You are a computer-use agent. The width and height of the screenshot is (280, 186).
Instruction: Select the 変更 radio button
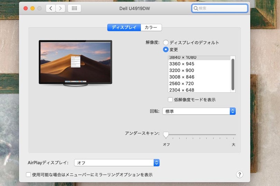(166, 49)
